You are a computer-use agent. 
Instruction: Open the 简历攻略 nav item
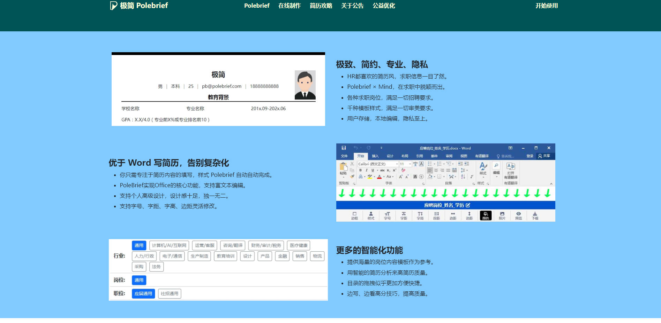click(x=321, y=6)
